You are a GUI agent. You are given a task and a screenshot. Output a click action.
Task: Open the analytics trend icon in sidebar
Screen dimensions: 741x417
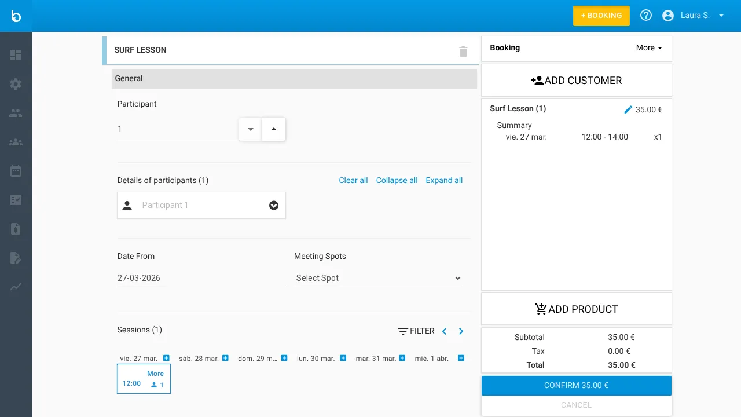[16, 287]
